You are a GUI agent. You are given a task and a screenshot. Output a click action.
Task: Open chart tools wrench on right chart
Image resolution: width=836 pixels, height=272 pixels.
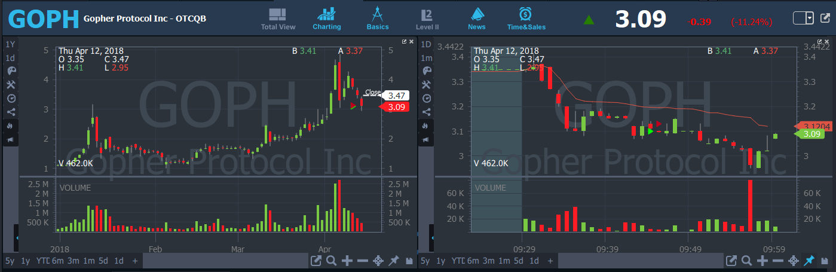[x=426, y=84]
